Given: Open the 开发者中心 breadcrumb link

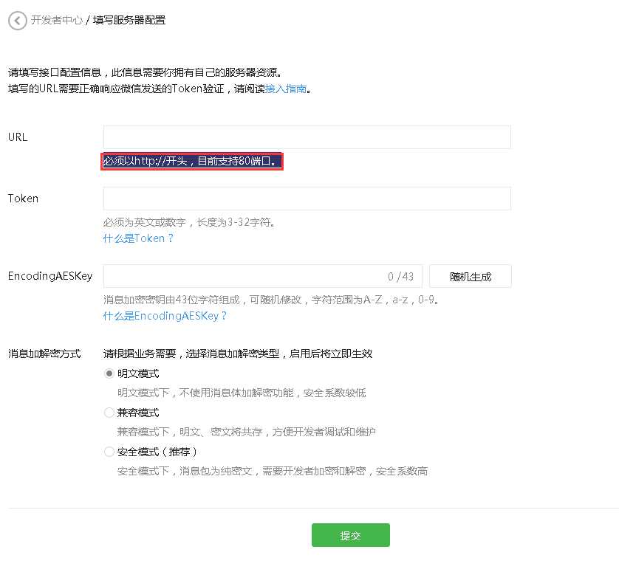Looking at the screenshot, I should click(x=57, y=20).
